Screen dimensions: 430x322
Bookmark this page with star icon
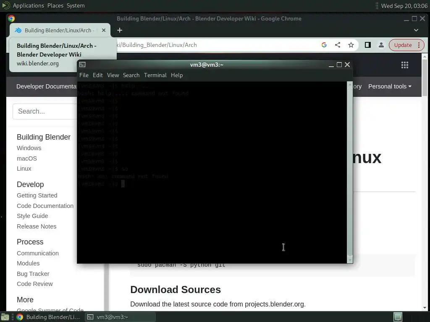click(x=351, y=45)
